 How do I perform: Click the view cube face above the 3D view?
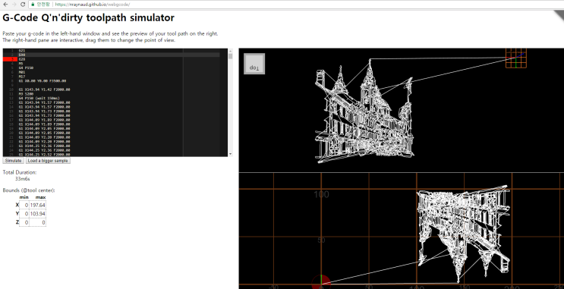pyautogui.click(x=254, y=64)
